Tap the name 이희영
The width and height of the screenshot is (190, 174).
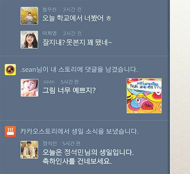point(49,33)
